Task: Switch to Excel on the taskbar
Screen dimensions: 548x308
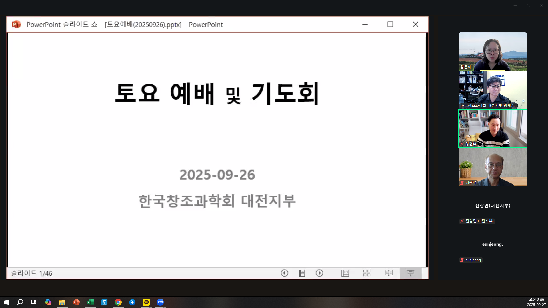Action: [90, 302]
